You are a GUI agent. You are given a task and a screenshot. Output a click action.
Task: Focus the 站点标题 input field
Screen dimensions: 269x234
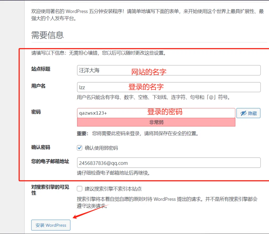(x=169, y=70)
